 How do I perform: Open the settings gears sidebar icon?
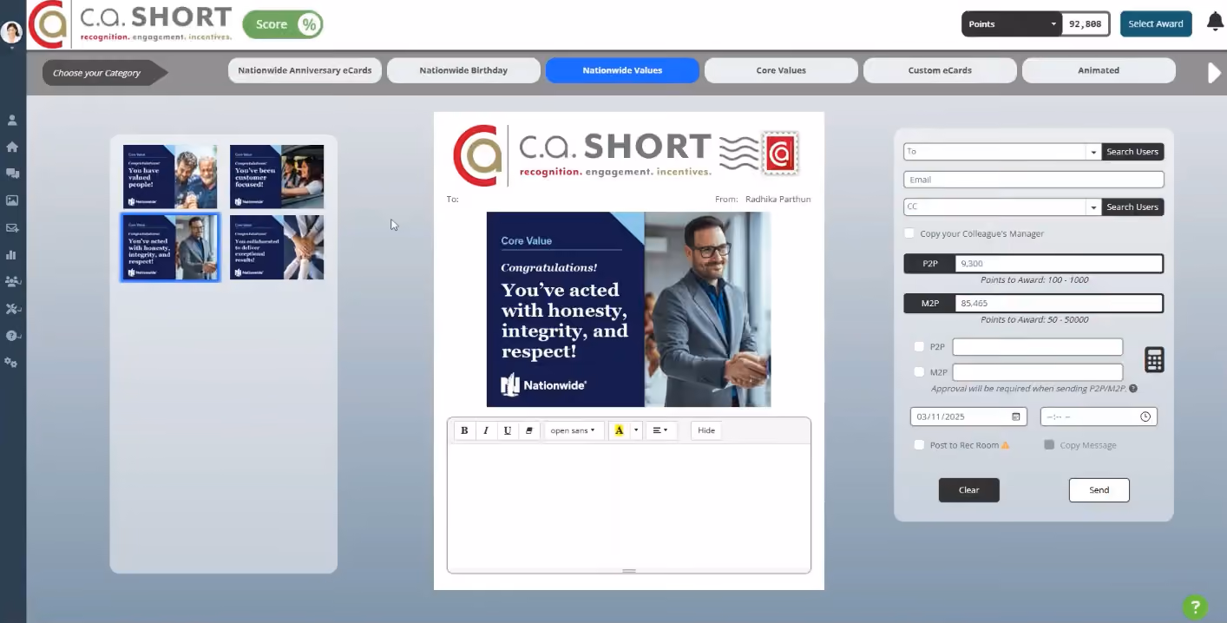(x=11, y=362)
